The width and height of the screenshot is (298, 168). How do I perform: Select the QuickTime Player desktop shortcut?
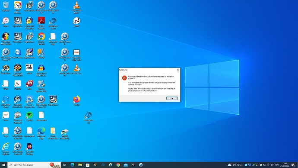[6, 102]
